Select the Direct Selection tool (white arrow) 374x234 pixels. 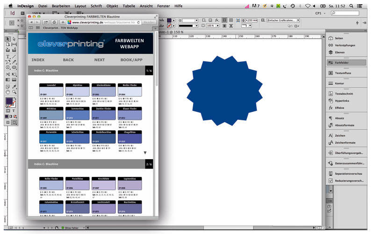[14, 39]
